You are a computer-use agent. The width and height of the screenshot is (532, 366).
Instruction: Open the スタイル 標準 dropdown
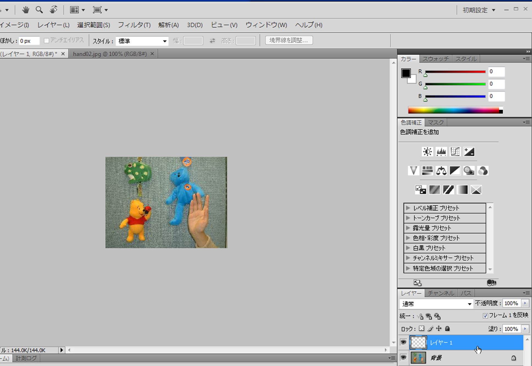pyautogui.click(x=142, y=41)
